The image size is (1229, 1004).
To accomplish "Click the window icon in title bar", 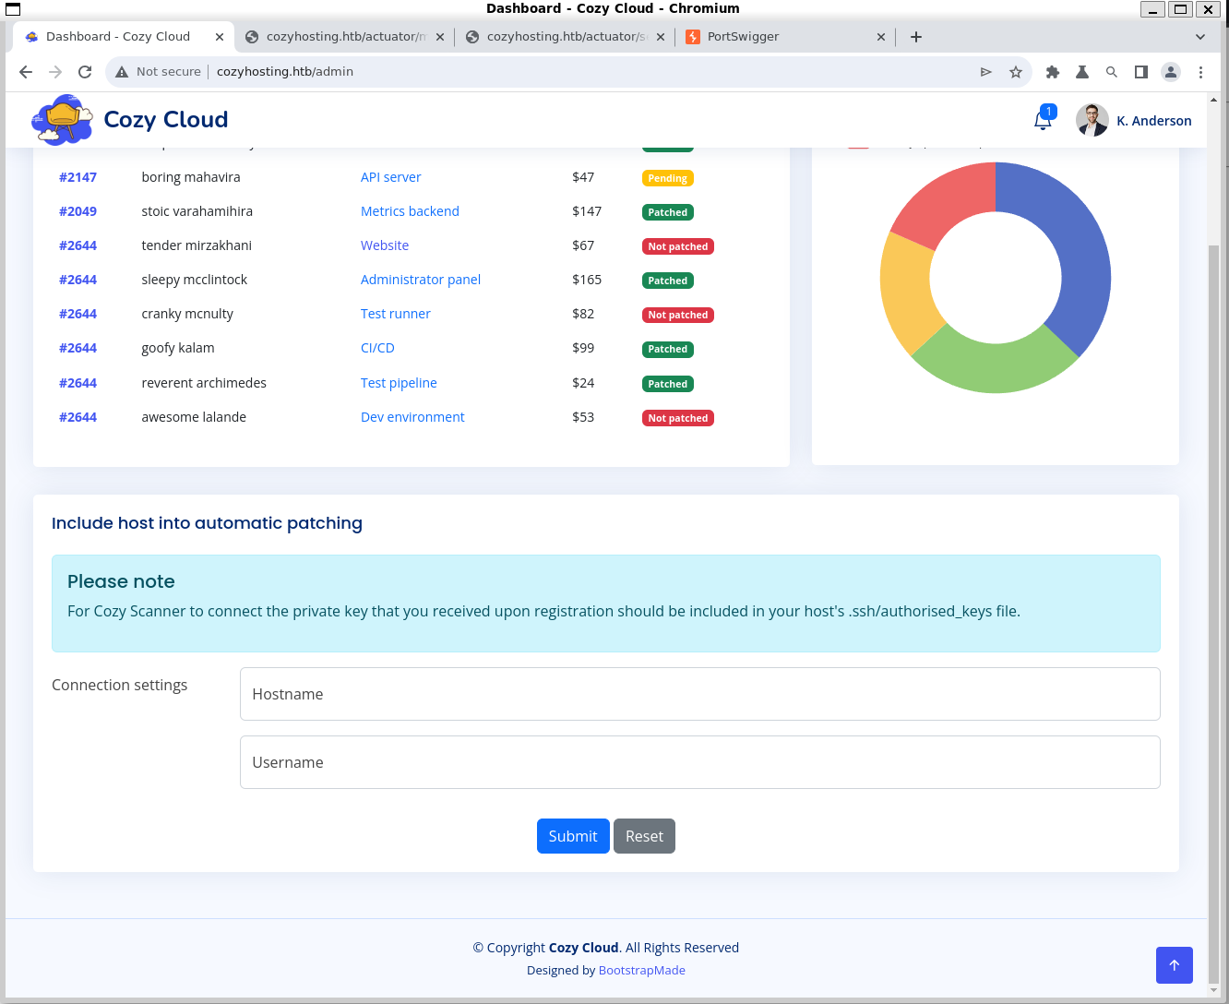I will [x=12, y=9].
